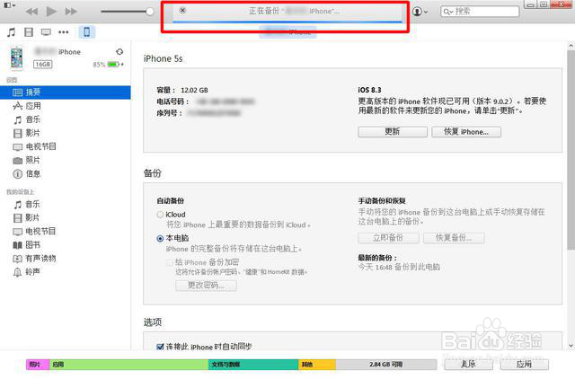Viewport: 575px width, 379px height.
Task: Open the account user icon menu
Action: coord(420,12)
